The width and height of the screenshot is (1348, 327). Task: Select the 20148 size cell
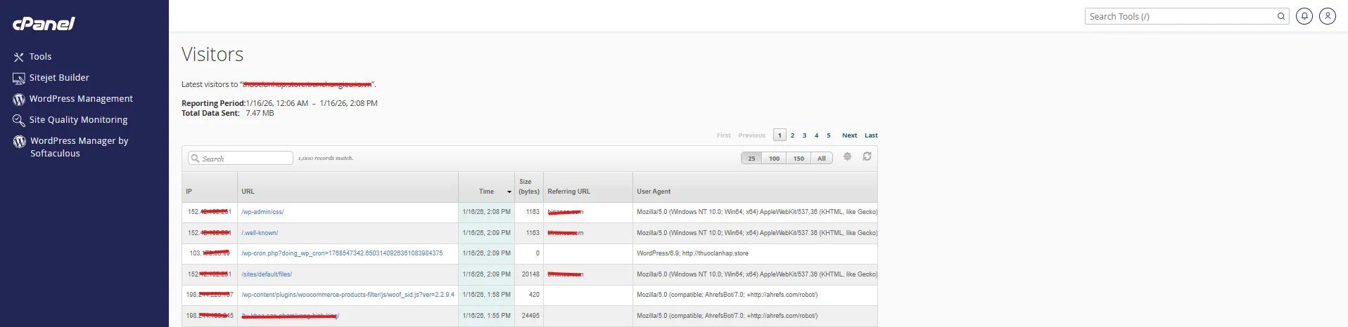coord(529,274)
